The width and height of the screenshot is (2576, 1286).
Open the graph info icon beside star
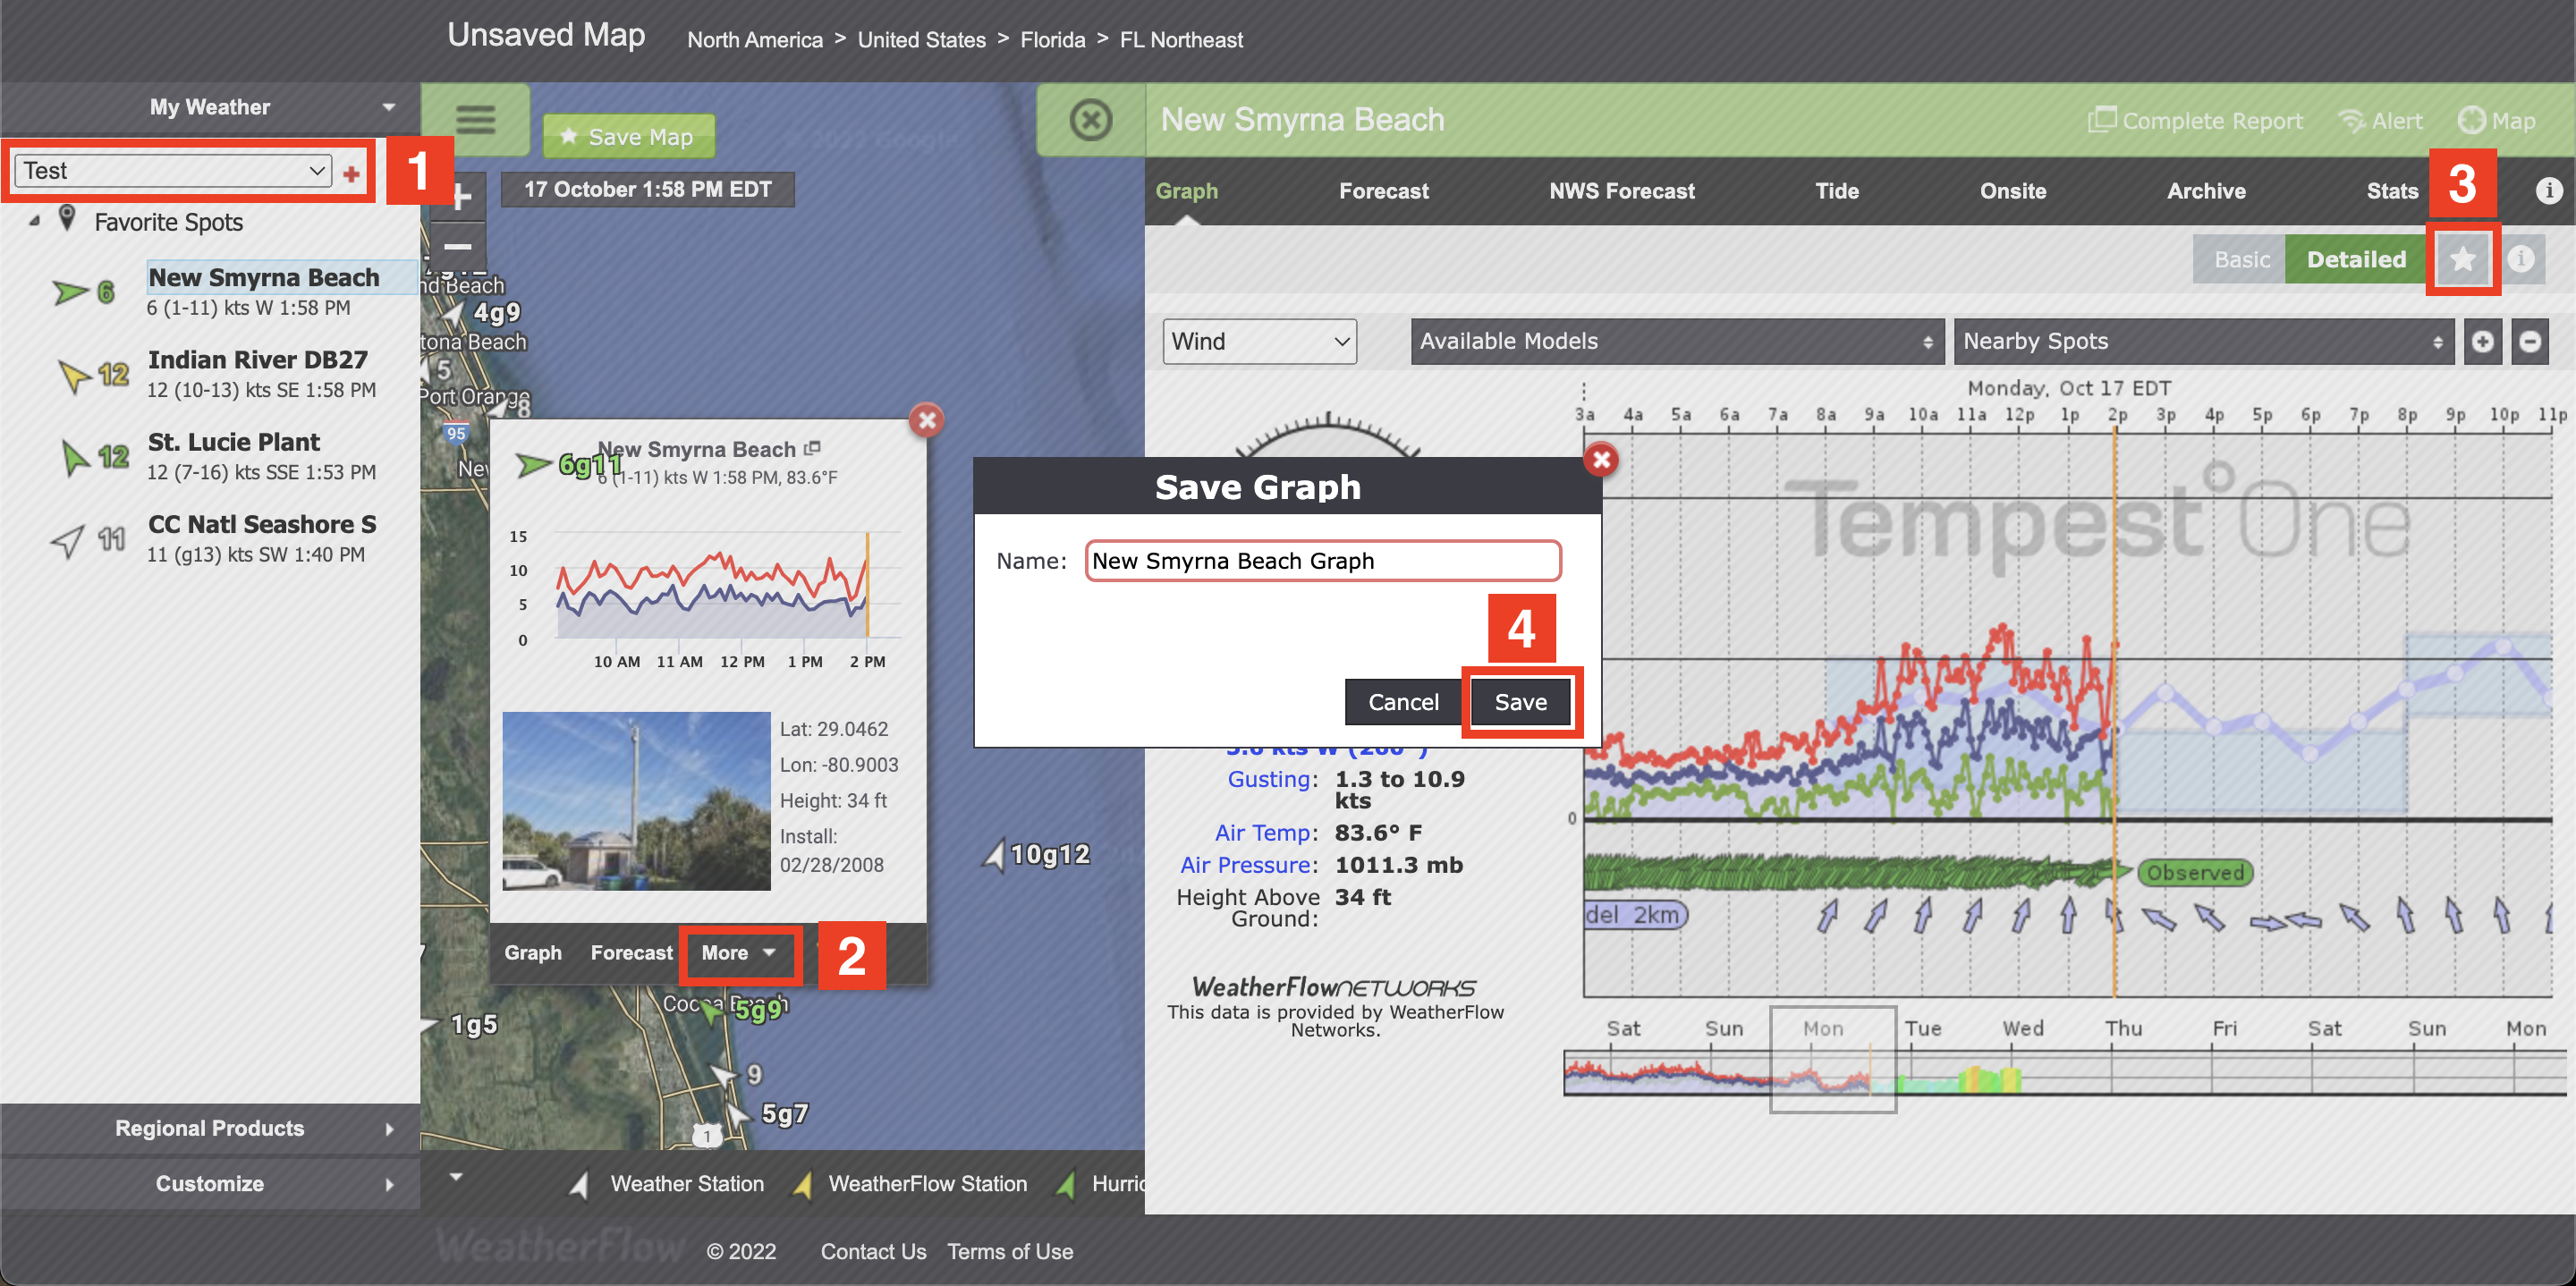[x=2521, y=259]
